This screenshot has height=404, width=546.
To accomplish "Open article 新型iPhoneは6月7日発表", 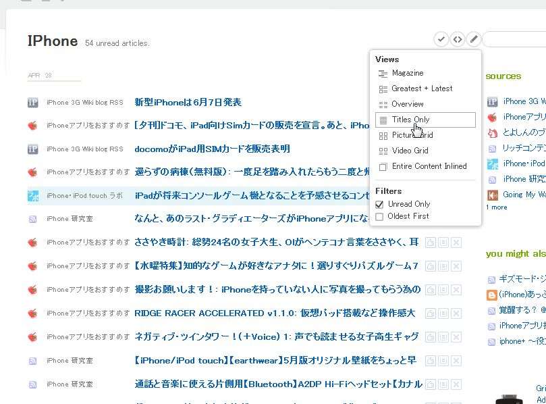I will (x=188, y=103).
